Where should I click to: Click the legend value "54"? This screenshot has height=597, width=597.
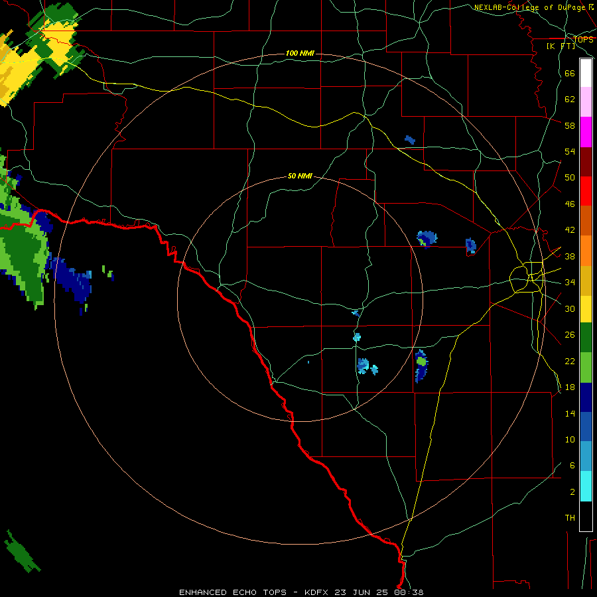tap(570, 151)
